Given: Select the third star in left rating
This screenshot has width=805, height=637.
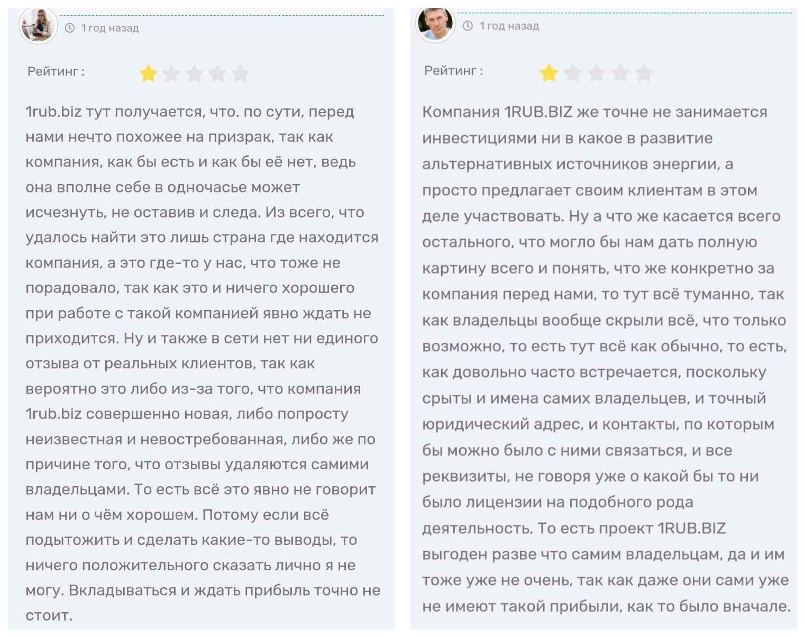Looking at the screenshot, I should click(x=195, y=74).
